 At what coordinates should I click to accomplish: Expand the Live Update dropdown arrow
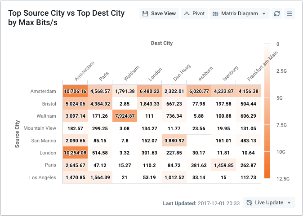click(289, 203)
